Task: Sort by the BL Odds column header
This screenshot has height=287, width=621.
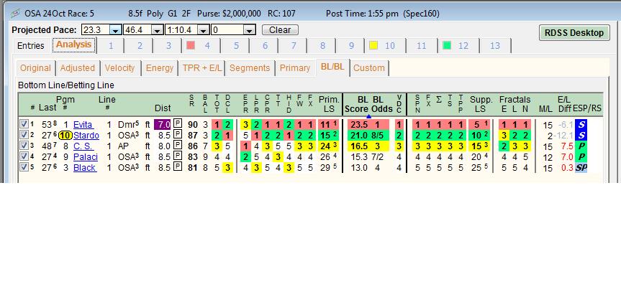Action: tap(383, 104)
